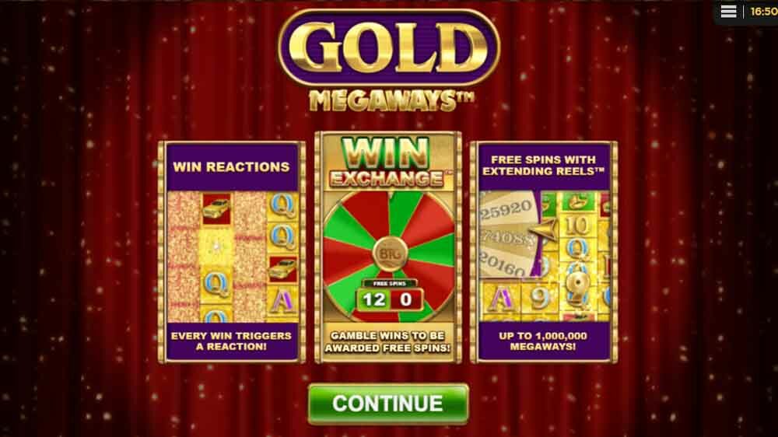778x437 pixels.
Task: Click the GOLD logo badge
Action: click(x=389, y=47)
